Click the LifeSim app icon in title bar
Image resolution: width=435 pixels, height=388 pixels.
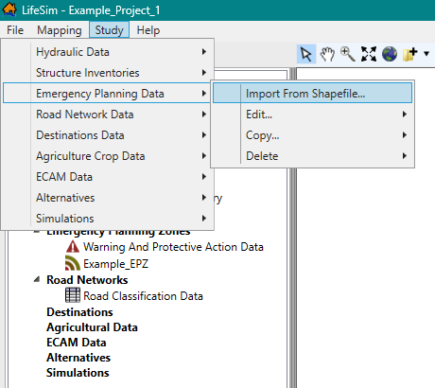tap(9, 9)
